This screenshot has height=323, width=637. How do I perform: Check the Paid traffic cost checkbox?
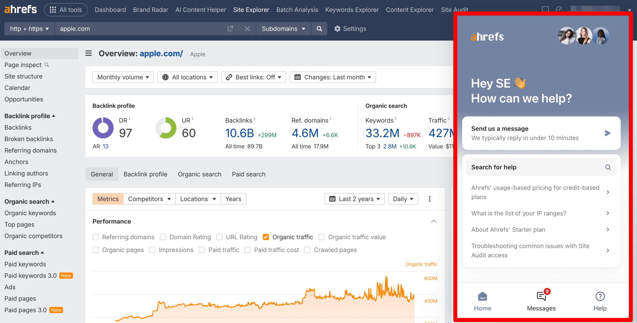(x=248, y=250)
